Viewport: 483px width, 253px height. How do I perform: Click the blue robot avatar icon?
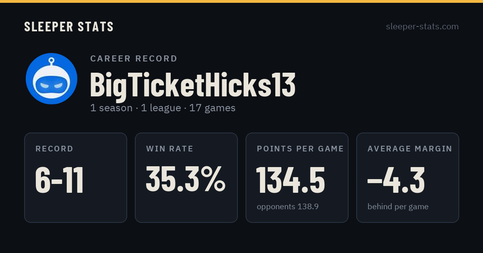pyautogui.click(x=52, y=79)
